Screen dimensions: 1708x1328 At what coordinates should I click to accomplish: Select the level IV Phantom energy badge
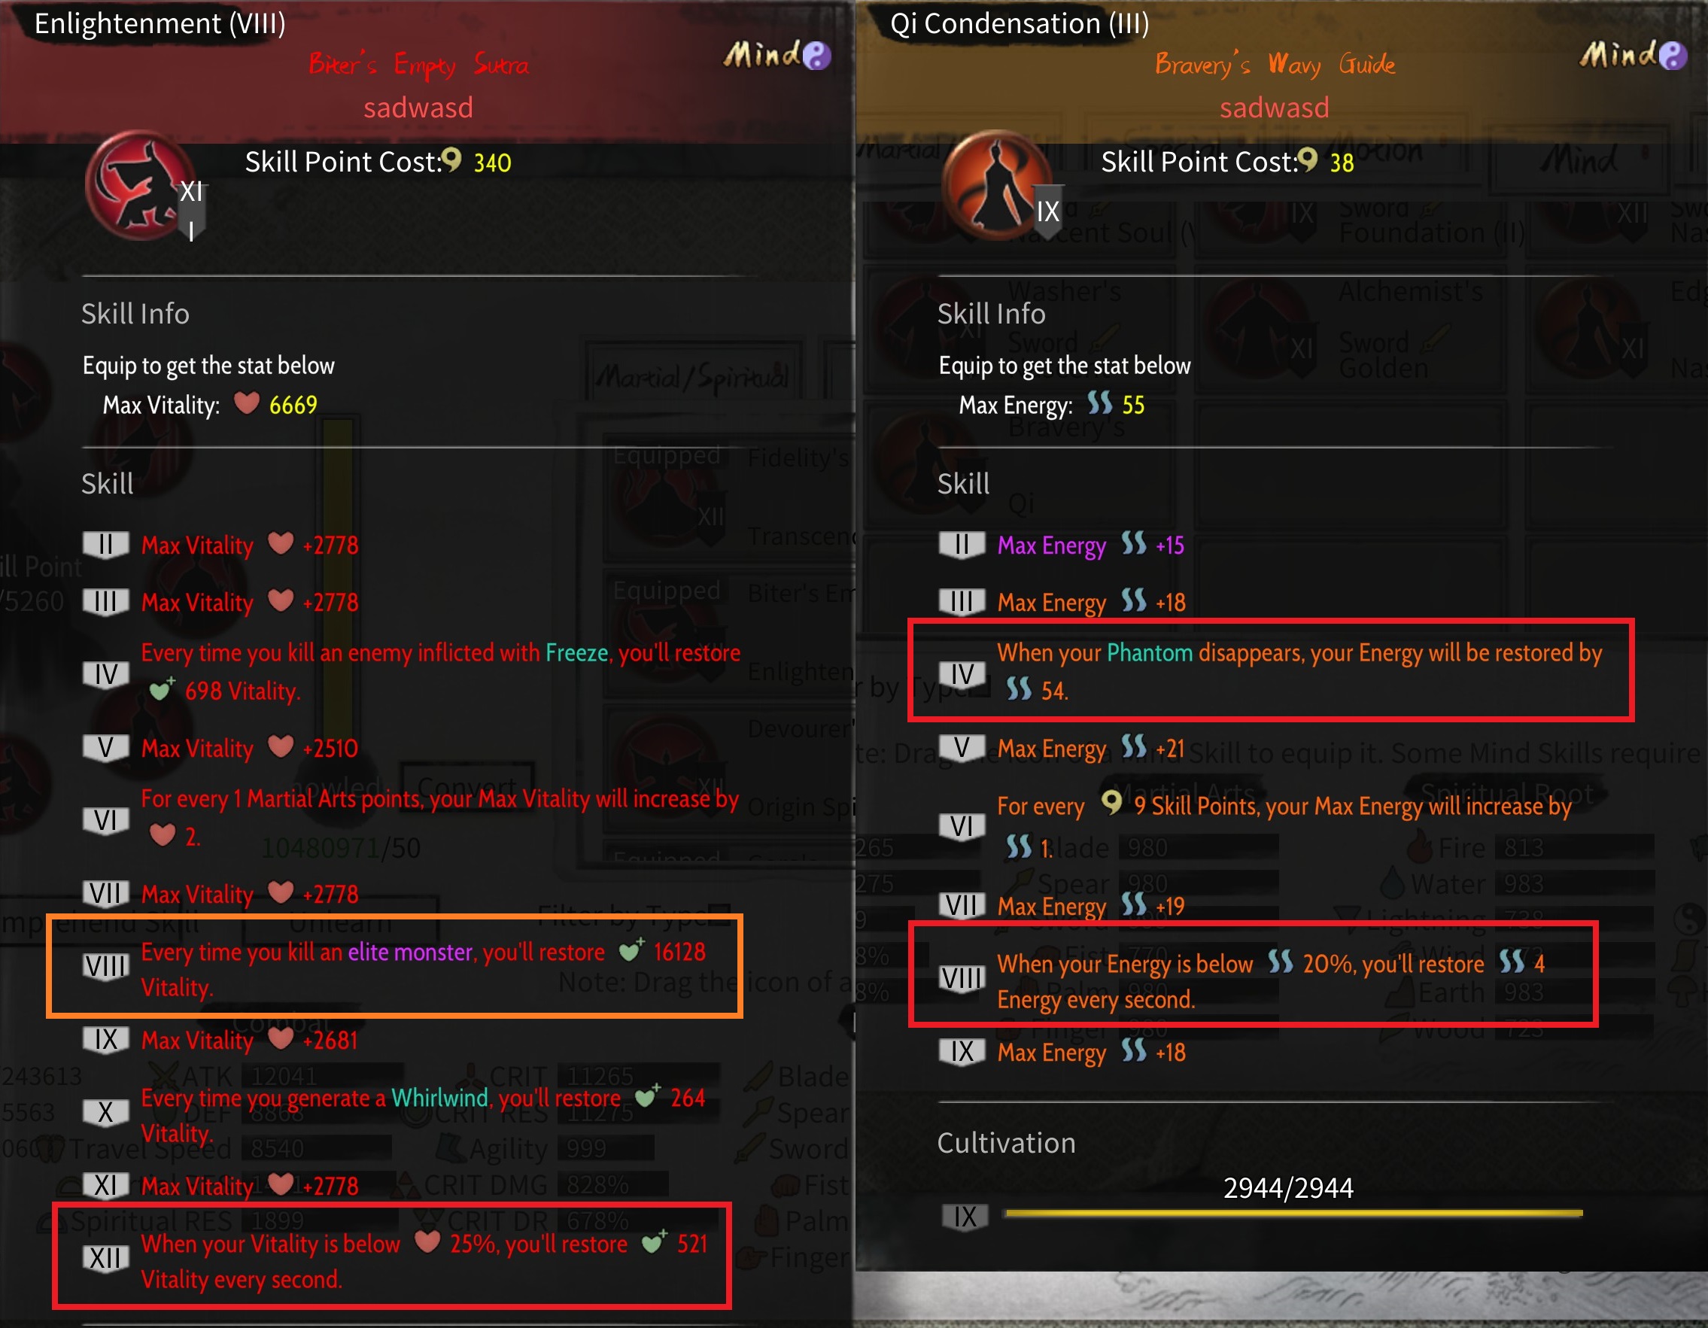[x=962, y=674]
